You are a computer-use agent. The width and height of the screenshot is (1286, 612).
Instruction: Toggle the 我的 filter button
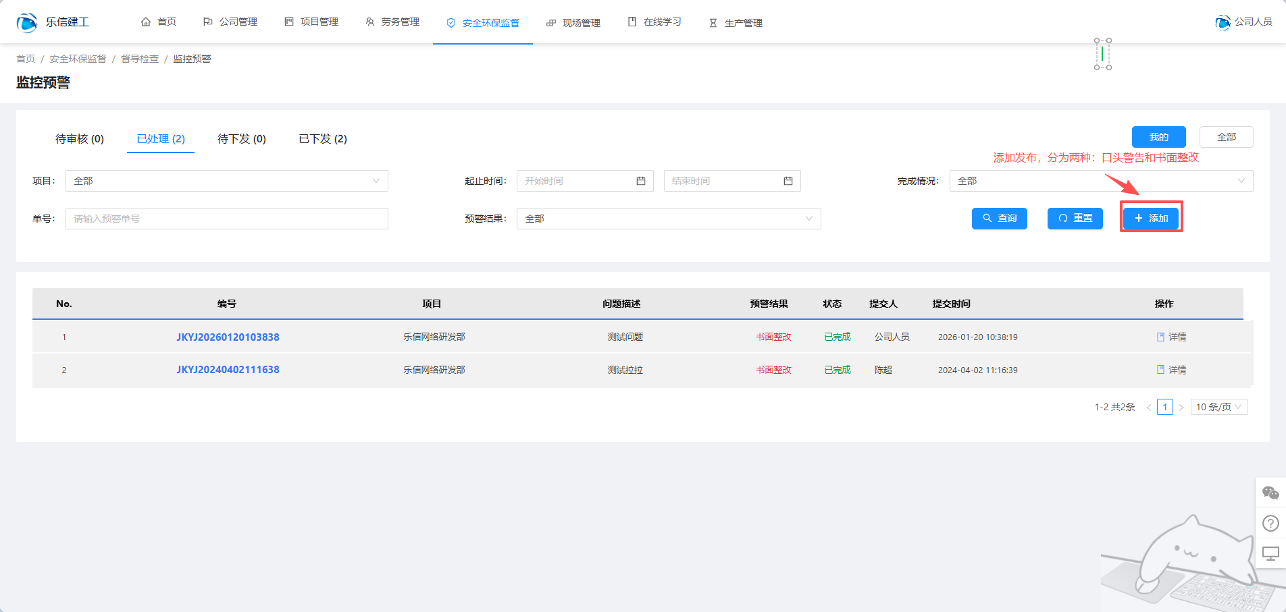coord(1158,137)
